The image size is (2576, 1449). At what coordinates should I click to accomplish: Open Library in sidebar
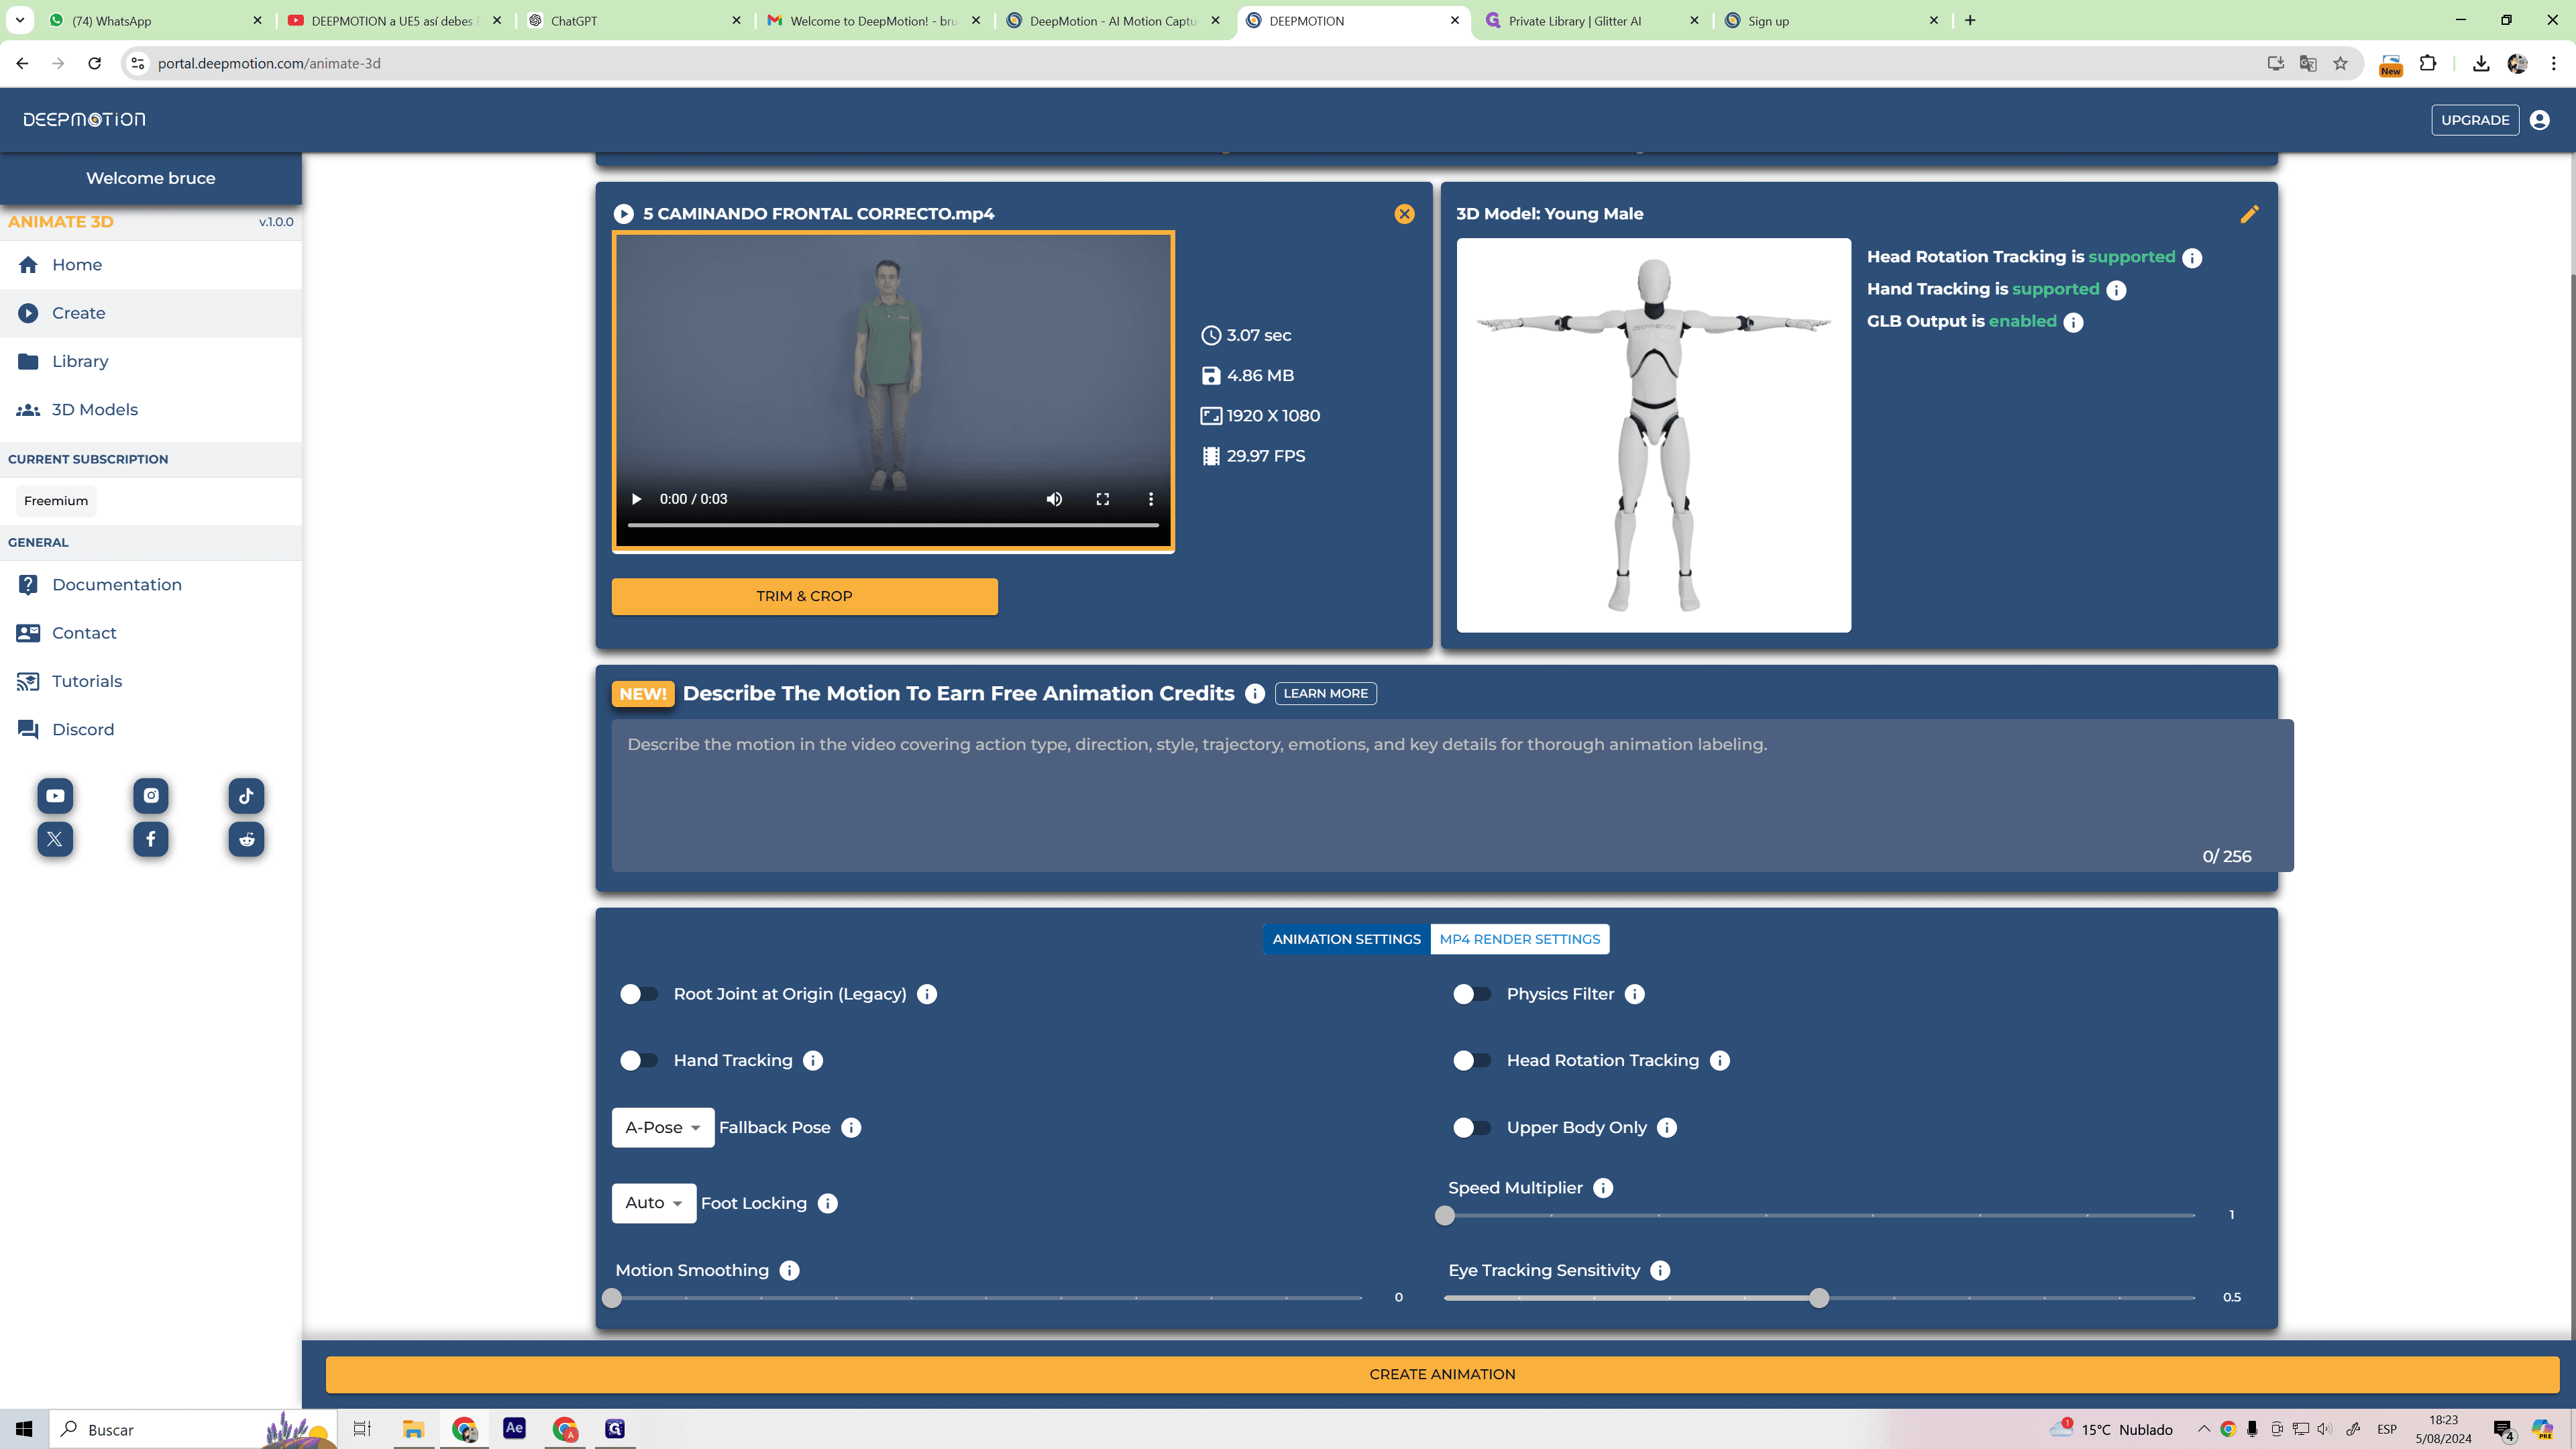(x=151, y=361)
